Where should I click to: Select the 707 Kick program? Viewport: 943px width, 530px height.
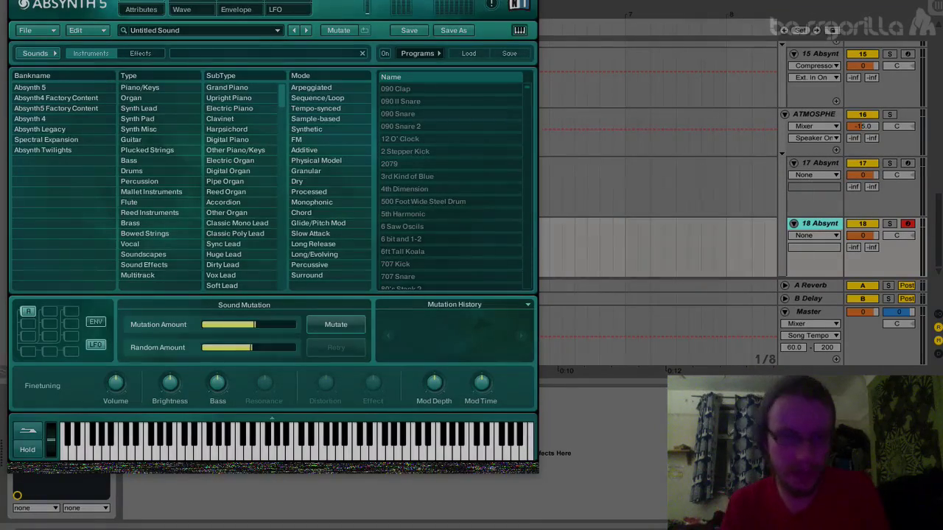click(x=396, y=264)
